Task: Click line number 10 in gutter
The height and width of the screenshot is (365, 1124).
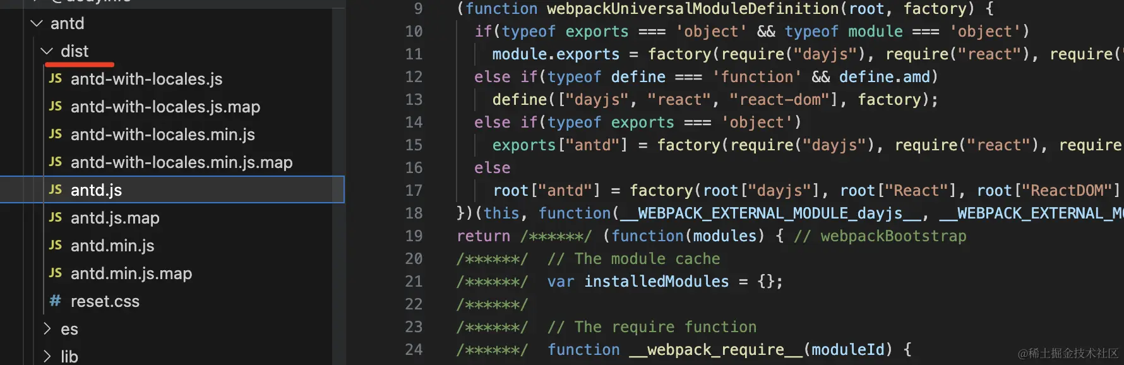Action: tap(414, 32)
